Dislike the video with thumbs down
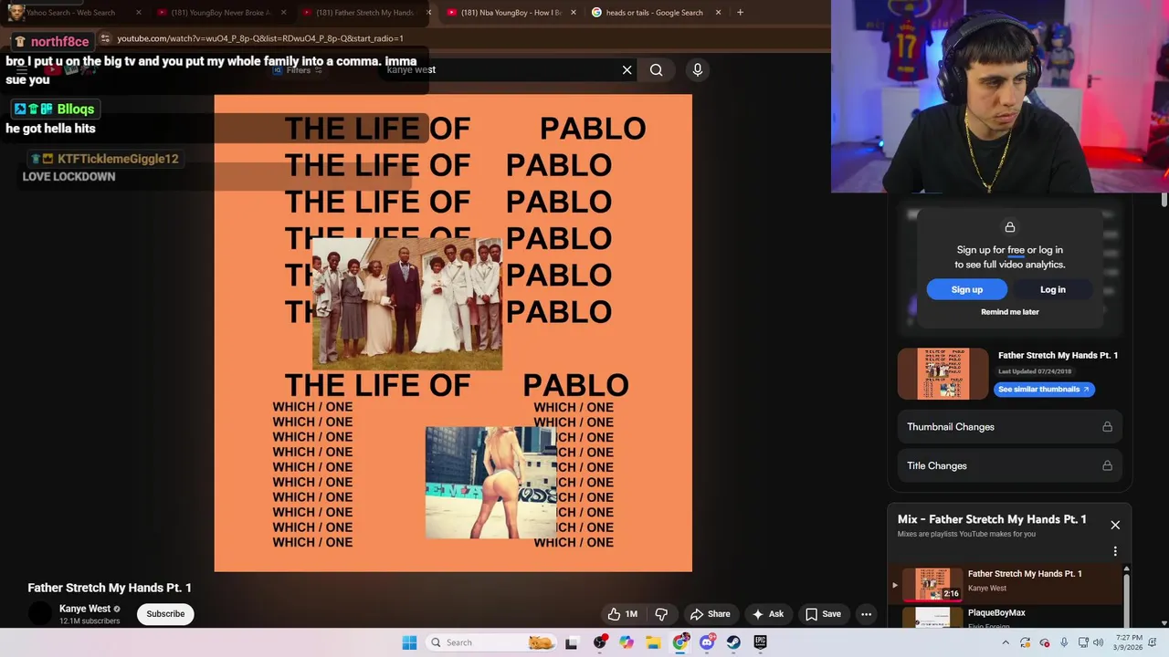 (x=662, y=614)
